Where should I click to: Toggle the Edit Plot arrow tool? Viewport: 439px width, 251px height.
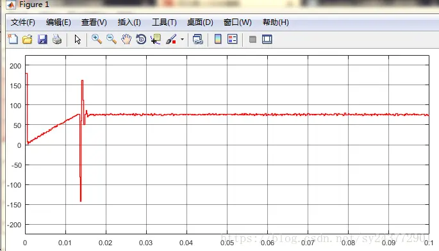[78, 40]
